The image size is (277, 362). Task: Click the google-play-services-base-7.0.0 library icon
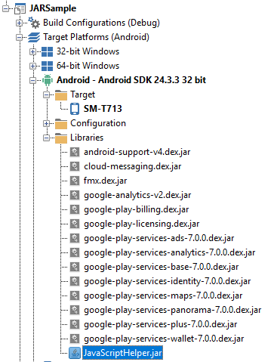[75, 267]
